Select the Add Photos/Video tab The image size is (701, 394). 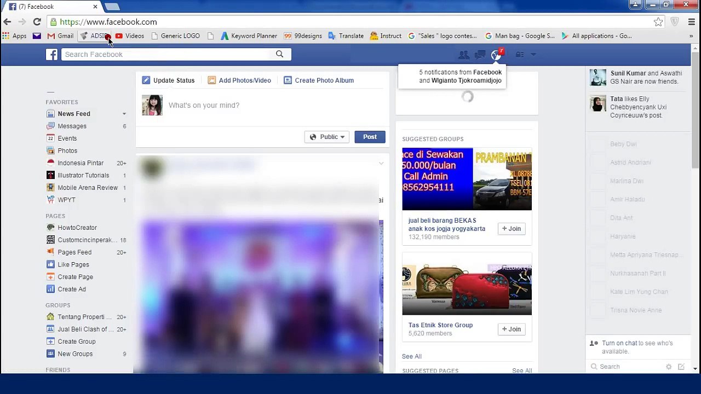pyautogui.click(x=239, y=80)
